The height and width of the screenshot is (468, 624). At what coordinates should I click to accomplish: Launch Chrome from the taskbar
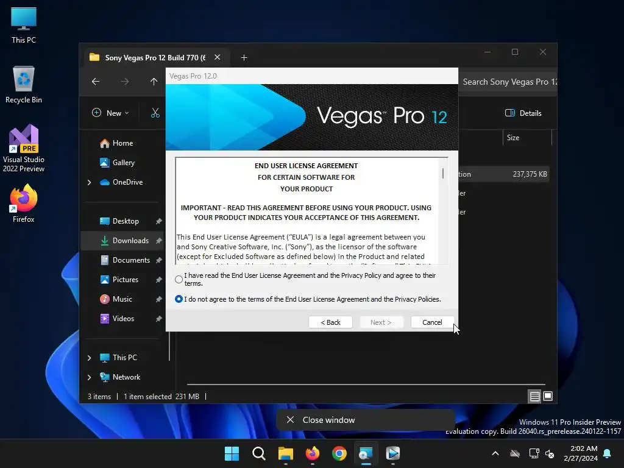(x=339, y=453)
